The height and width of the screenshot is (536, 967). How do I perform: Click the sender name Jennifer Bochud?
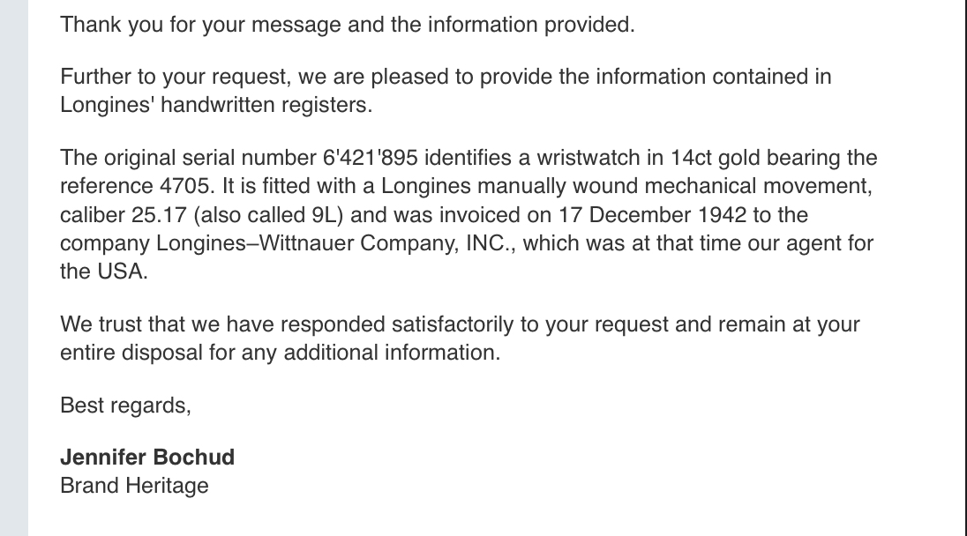point(147,457)
